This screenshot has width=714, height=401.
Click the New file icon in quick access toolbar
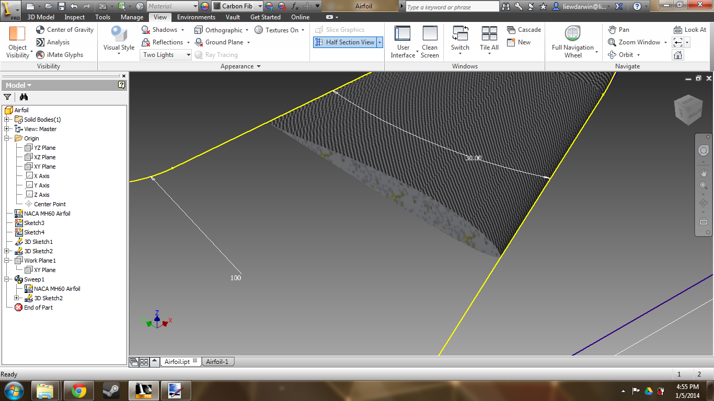(30, 6)
